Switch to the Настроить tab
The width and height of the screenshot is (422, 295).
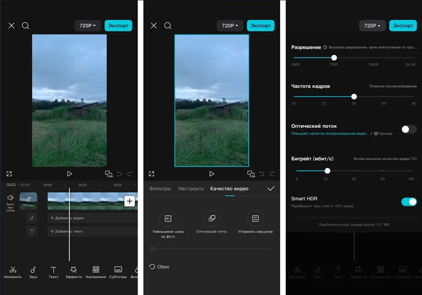tap(191, 189)
